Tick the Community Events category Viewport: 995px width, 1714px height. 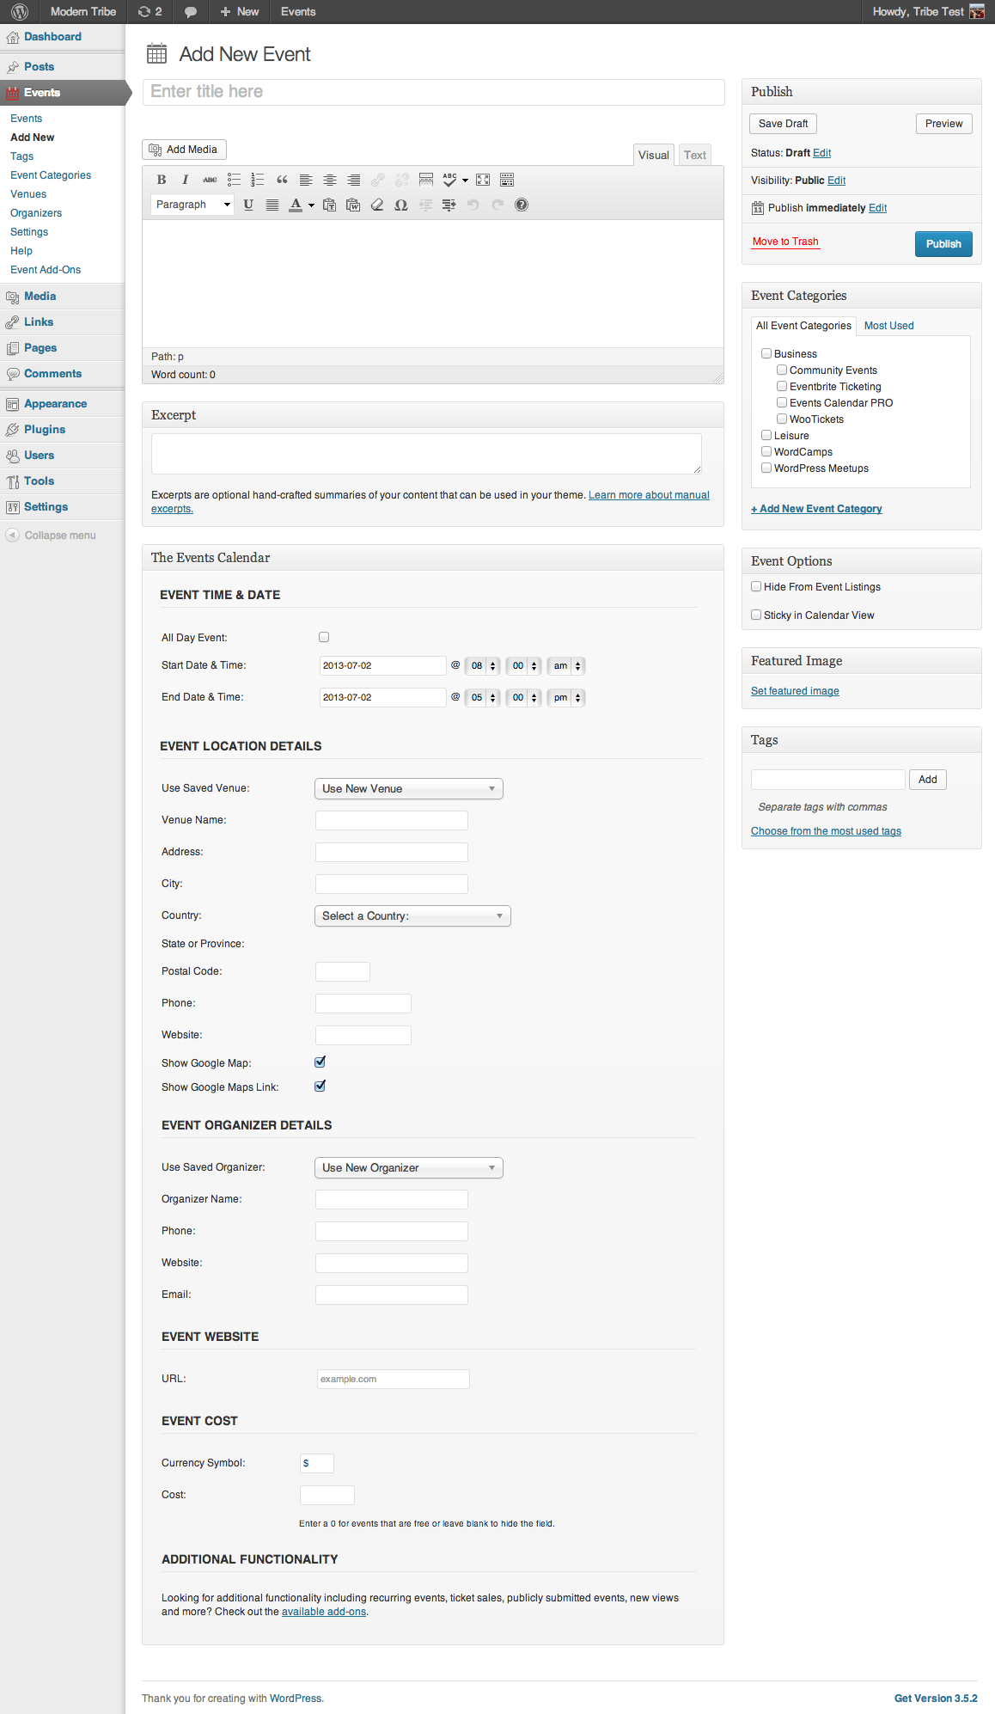782,370
